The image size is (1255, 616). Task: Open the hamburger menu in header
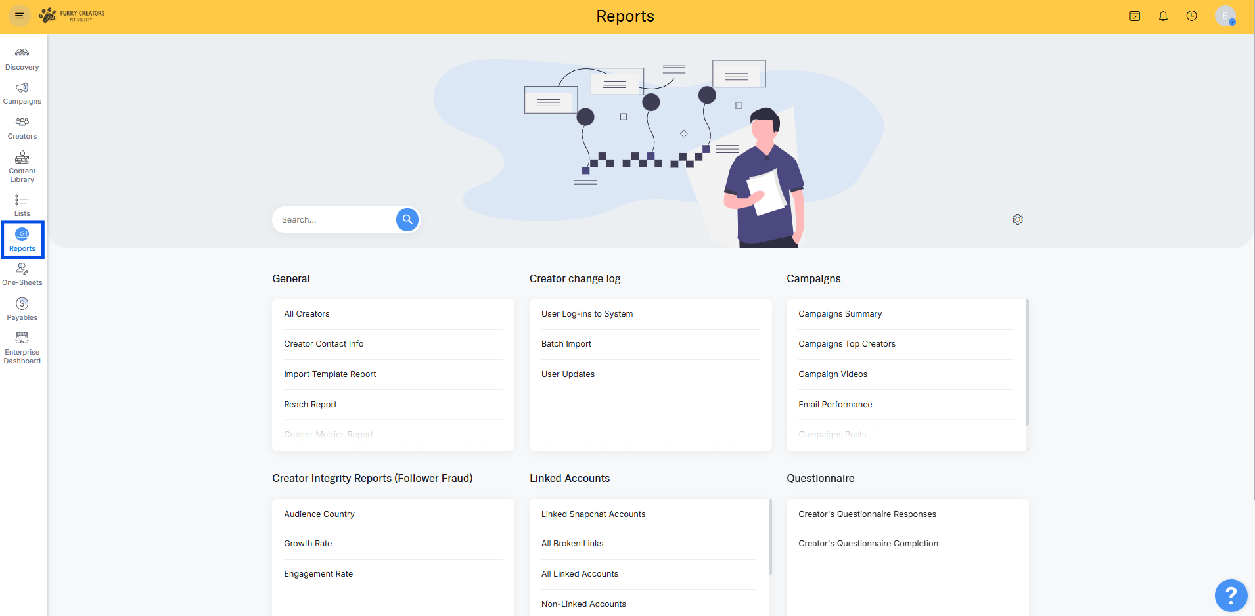click(20, 16)
